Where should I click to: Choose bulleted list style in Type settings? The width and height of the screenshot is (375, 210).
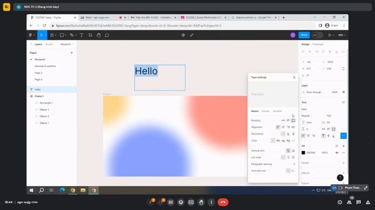[288, 157]
